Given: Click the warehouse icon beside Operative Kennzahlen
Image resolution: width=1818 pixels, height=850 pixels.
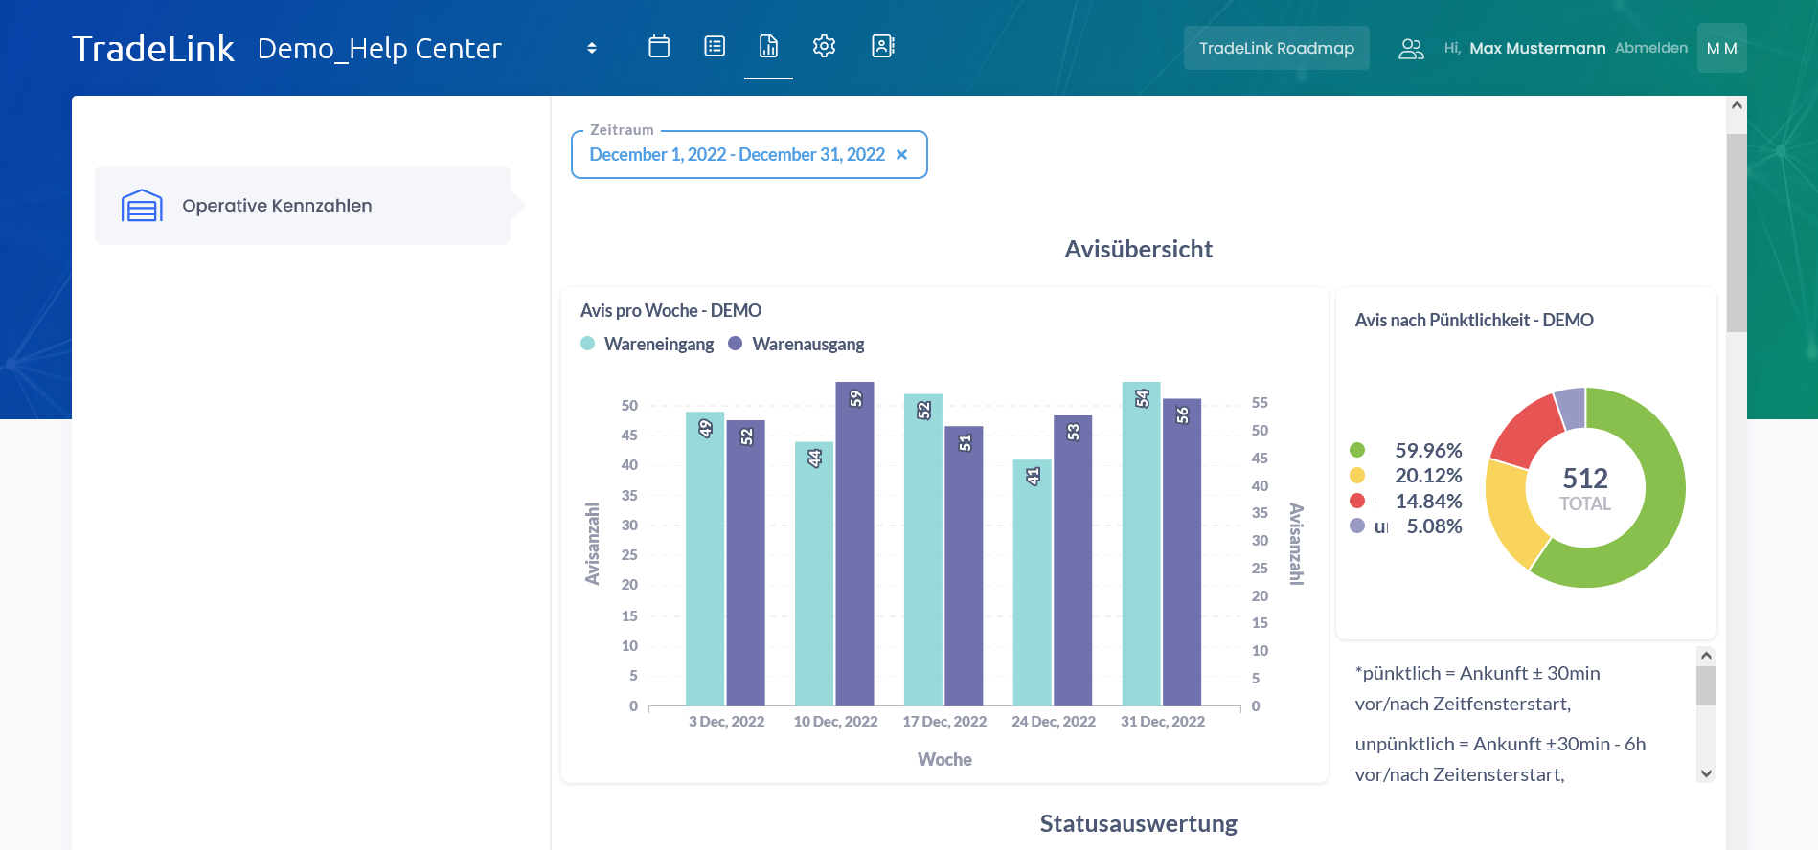Looking at the screenshot, I should pyautogui.click(x=142, y=206).
